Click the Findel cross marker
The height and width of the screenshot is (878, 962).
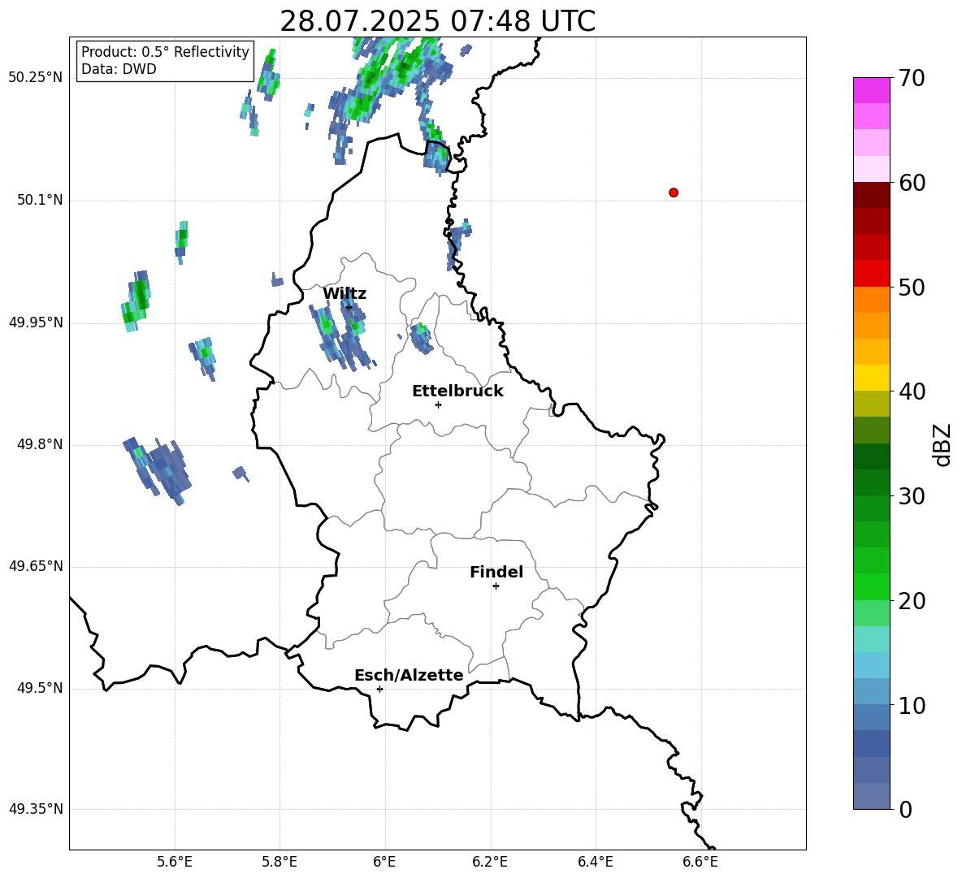pyautogui.click(x=496, y=586)
